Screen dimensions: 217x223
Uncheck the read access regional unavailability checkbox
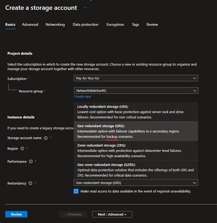[76, 191]
